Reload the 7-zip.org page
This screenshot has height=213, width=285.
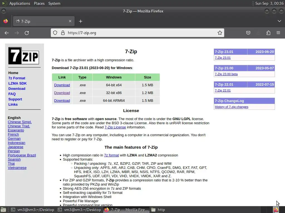(27, 33)
